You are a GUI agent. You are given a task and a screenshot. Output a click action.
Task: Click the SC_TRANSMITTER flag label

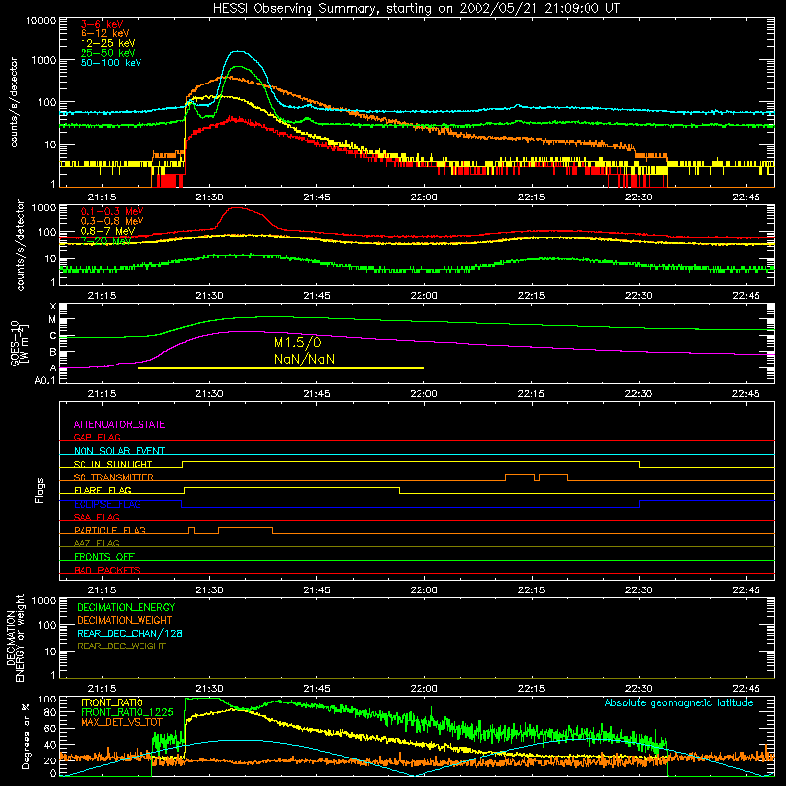tap(113, 477)
